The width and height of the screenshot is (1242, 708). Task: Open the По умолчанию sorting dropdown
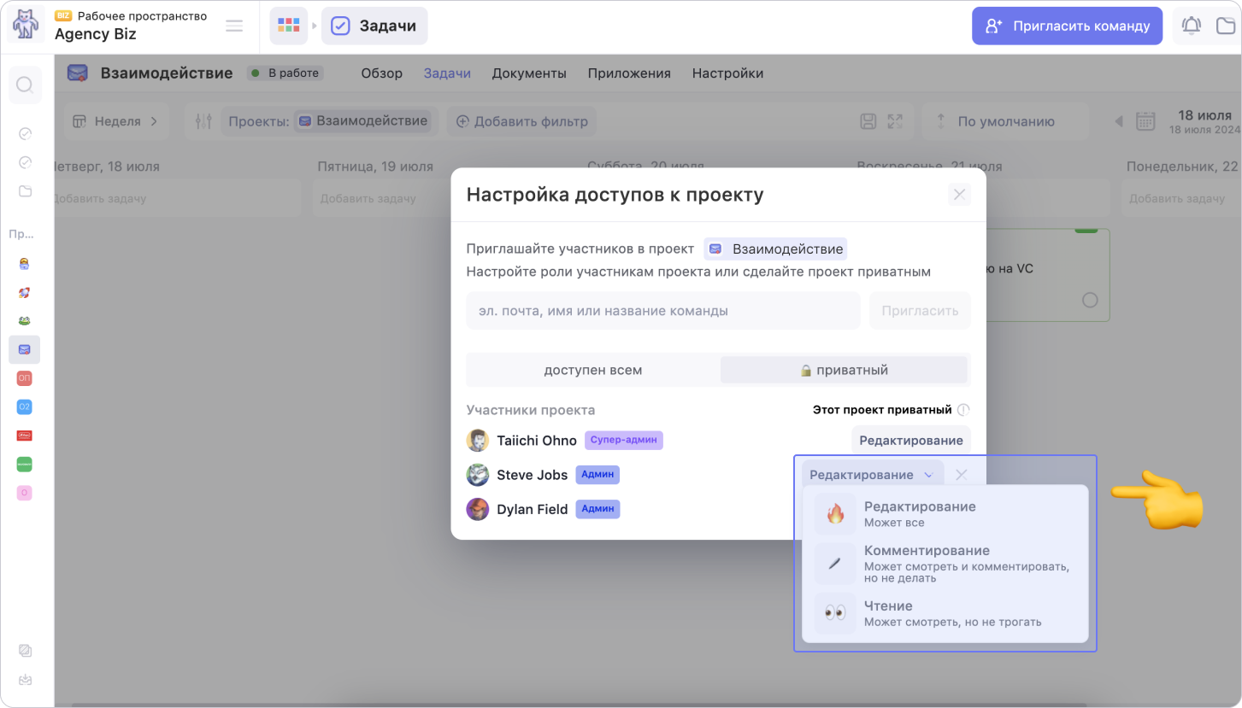pos(1005,121)
